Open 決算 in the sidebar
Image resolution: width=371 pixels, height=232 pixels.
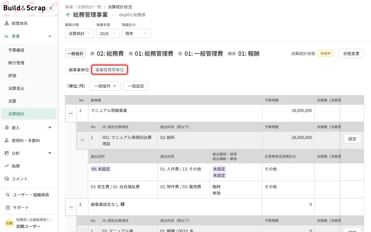point(29,101)
